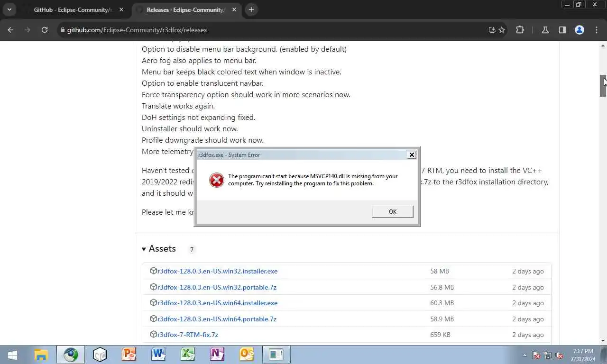Download r3dfox-128.0.3.en-US.win32.installer.exe

coord(217,271)
